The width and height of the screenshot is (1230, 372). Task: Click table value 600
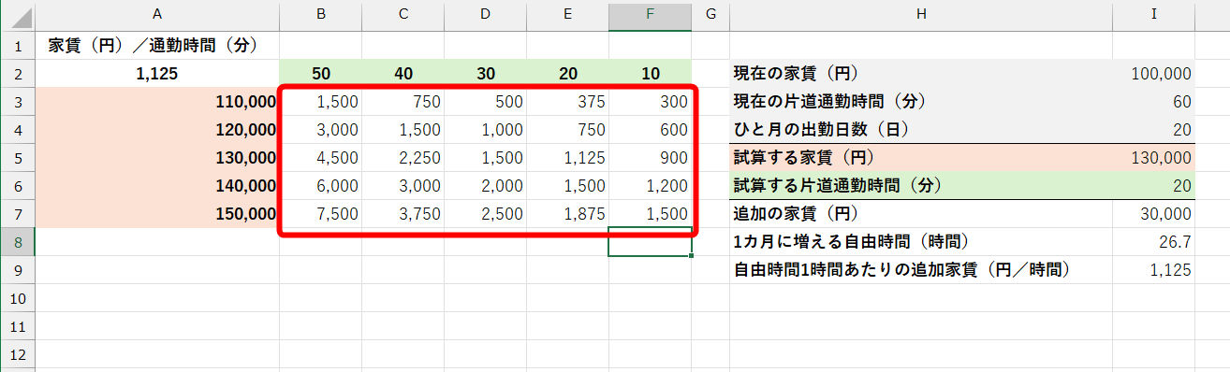coord(650,129)
